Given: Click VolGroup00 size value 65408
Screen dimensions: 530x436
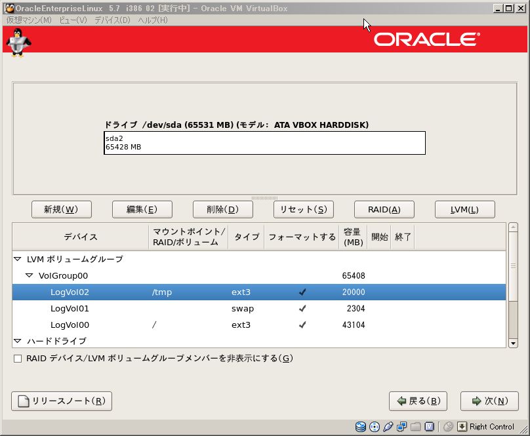Looking at the screenshot, I should click(354, 276).
